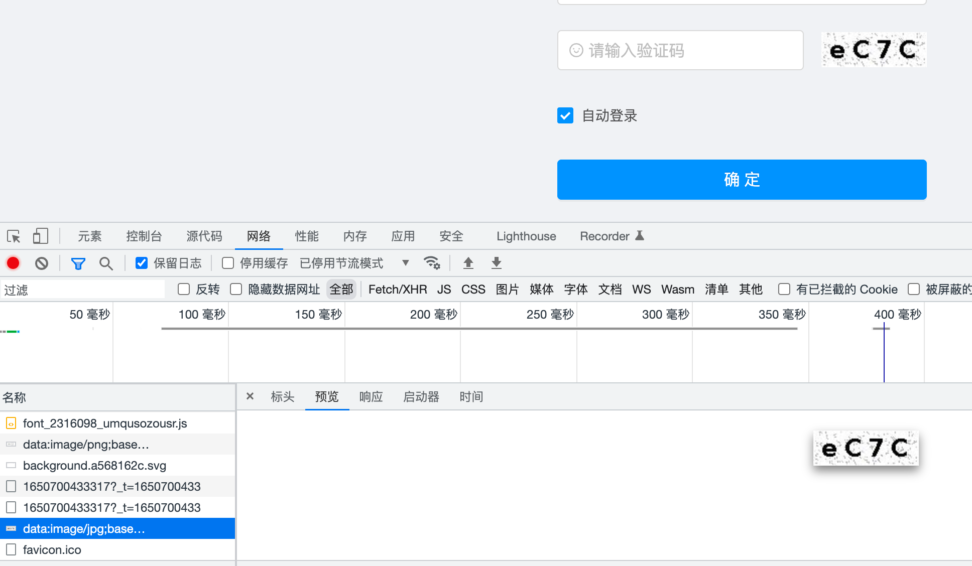This screenshot has width=972, height=566.
Task: Open the throttling mode dropdown arrow
Action: pos(406,263)
